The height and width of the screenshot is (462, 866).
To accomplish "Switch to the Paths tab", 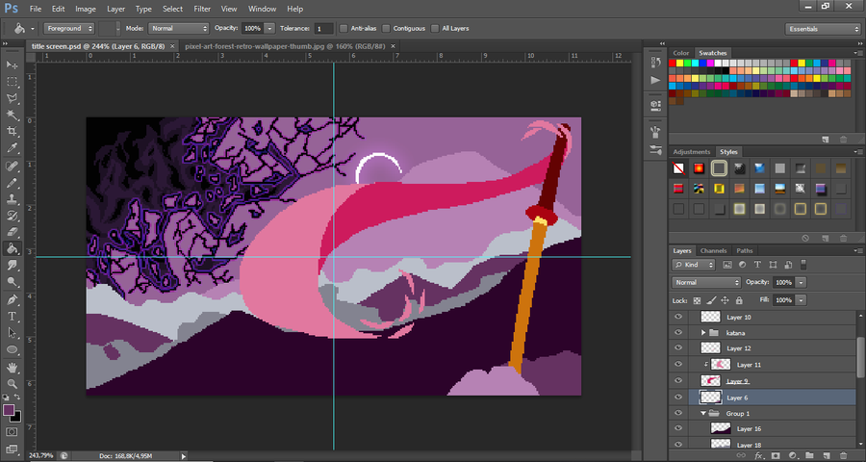I will tap(744, 250).
